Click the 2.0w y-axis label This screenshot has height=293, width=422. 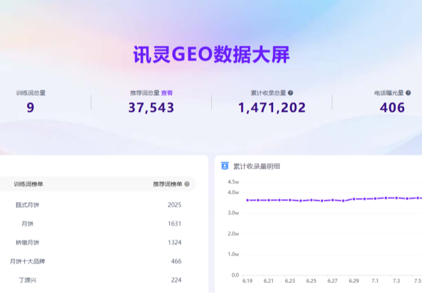[233, 234]
